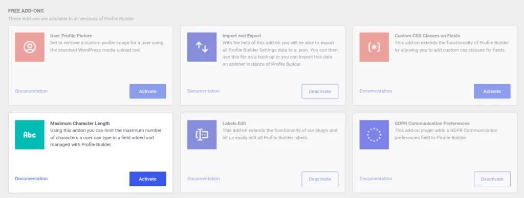This screenshot has height=198, width=524.
Task: Deactivate the Labels Edit add-on
Action: coord(320,179)
